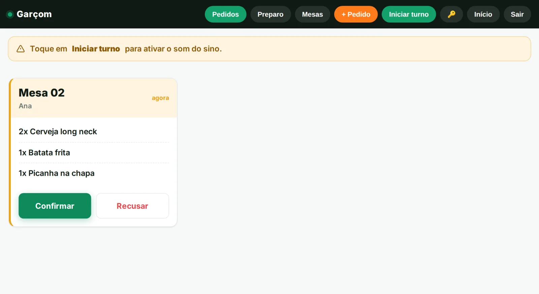
Task: Switch to the Preparo tab
Action: coord(271,14)
